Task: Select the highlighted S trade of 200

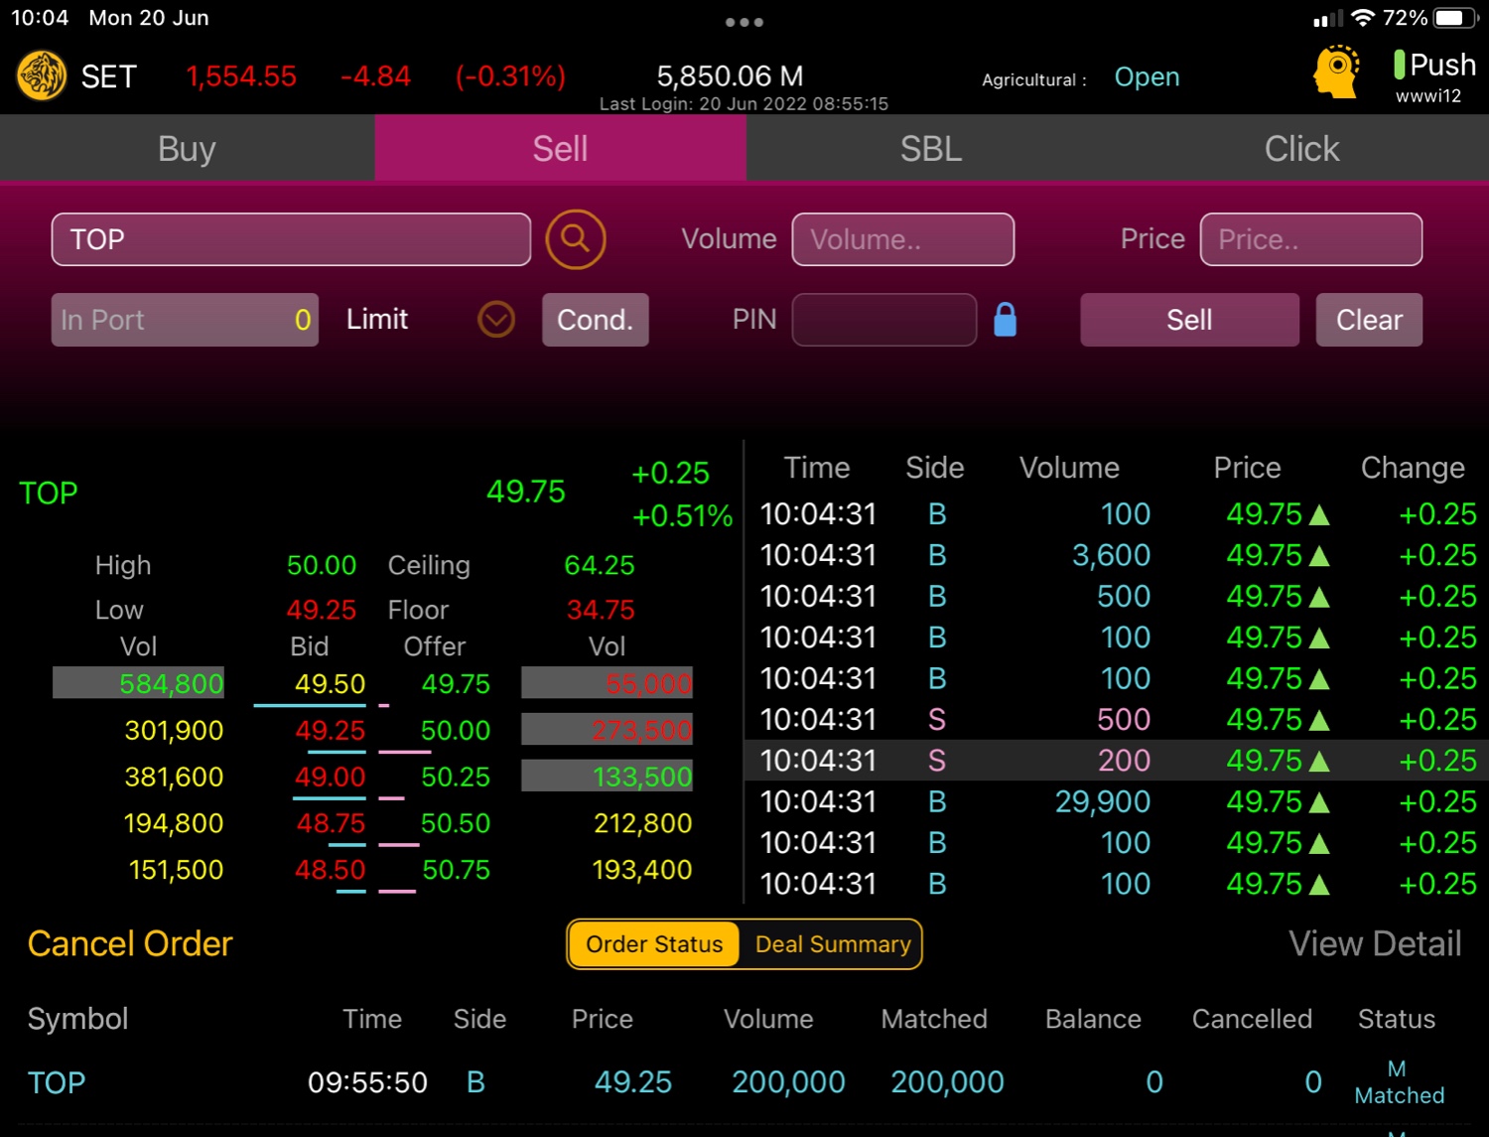Action: pos(1117,761)
